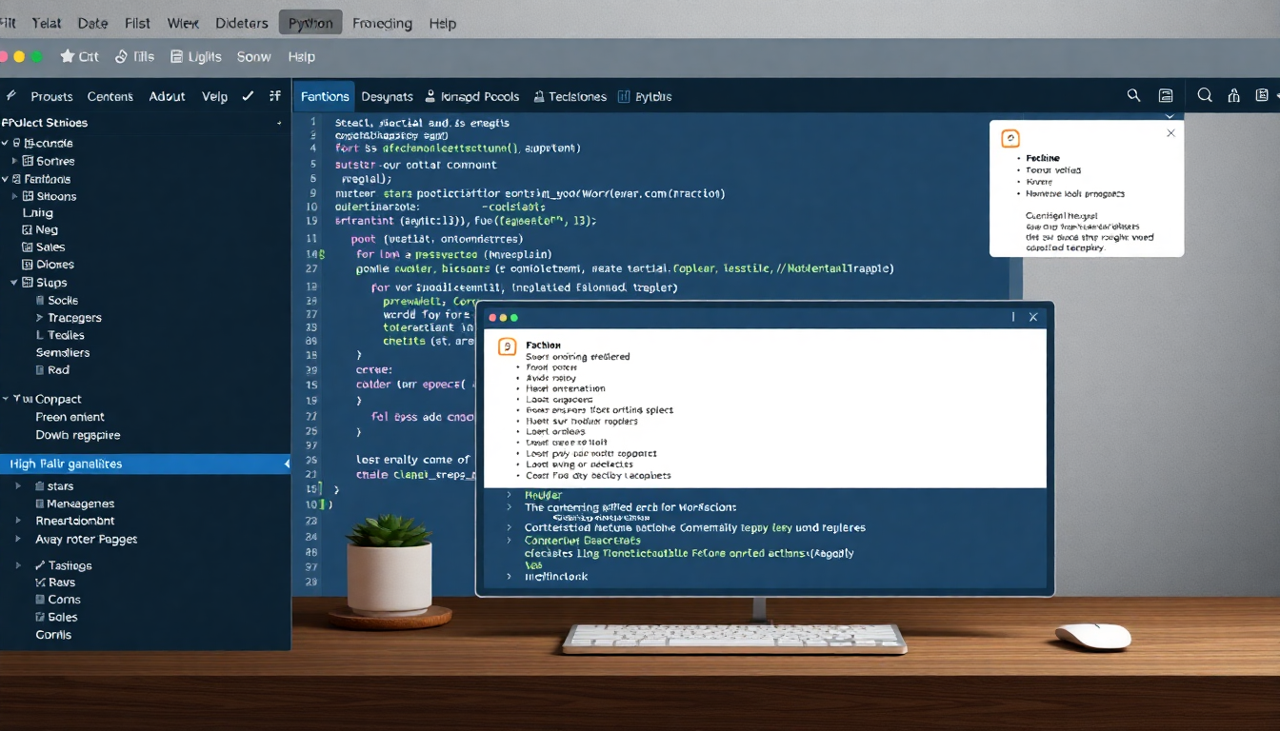Click the search magnifier icon in editor toolbar

pyautogui.click(x=1133, y=96)
